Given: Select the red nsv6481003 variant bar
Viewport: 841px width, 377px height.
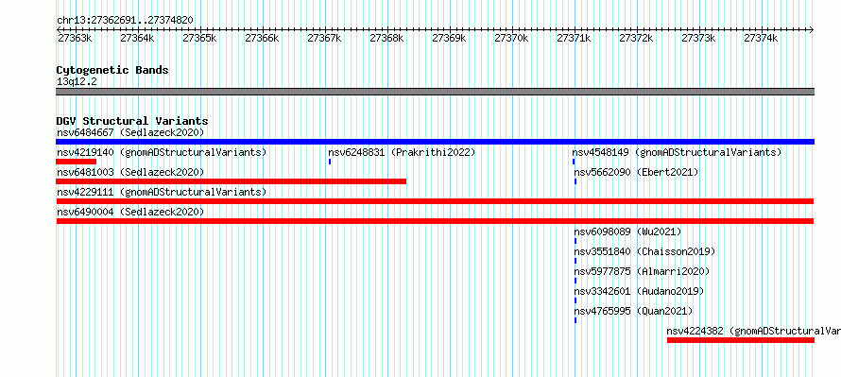Looking at the screenshot, I should 232,181.
